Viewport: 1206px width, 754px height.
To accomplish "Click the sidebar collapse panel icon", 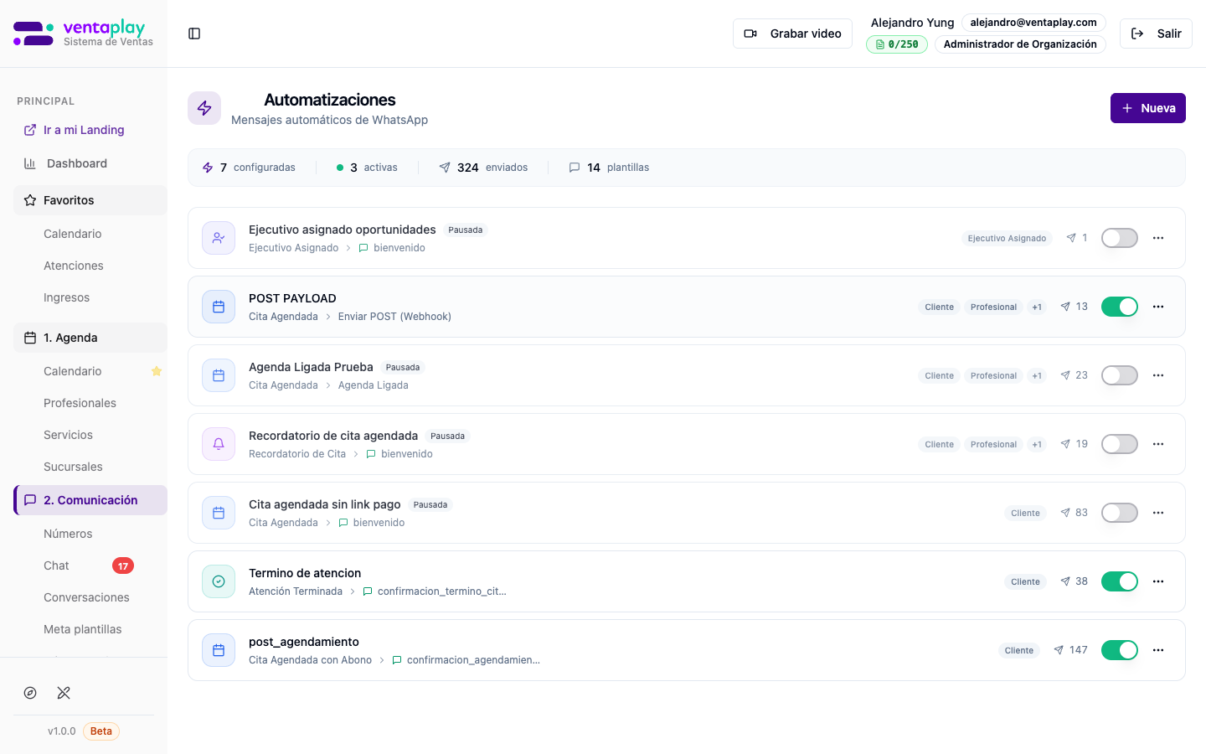I will pyautogui.click(x=194, y=33).
